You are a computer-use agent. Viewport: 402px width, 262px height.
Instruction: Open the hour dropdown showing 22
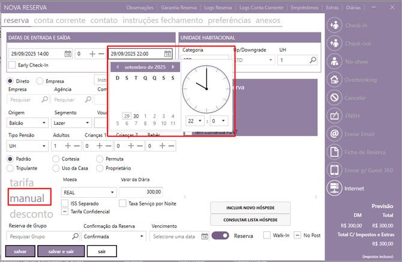coord(195,121)
